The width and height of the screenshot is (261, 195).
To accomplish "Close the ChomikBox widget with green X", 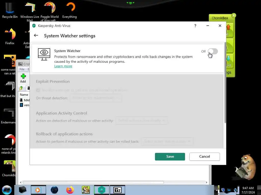I will tap(234, 15).
